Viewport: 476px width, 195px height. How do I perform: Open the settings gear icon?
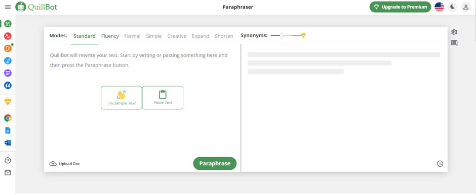[454, 32]
